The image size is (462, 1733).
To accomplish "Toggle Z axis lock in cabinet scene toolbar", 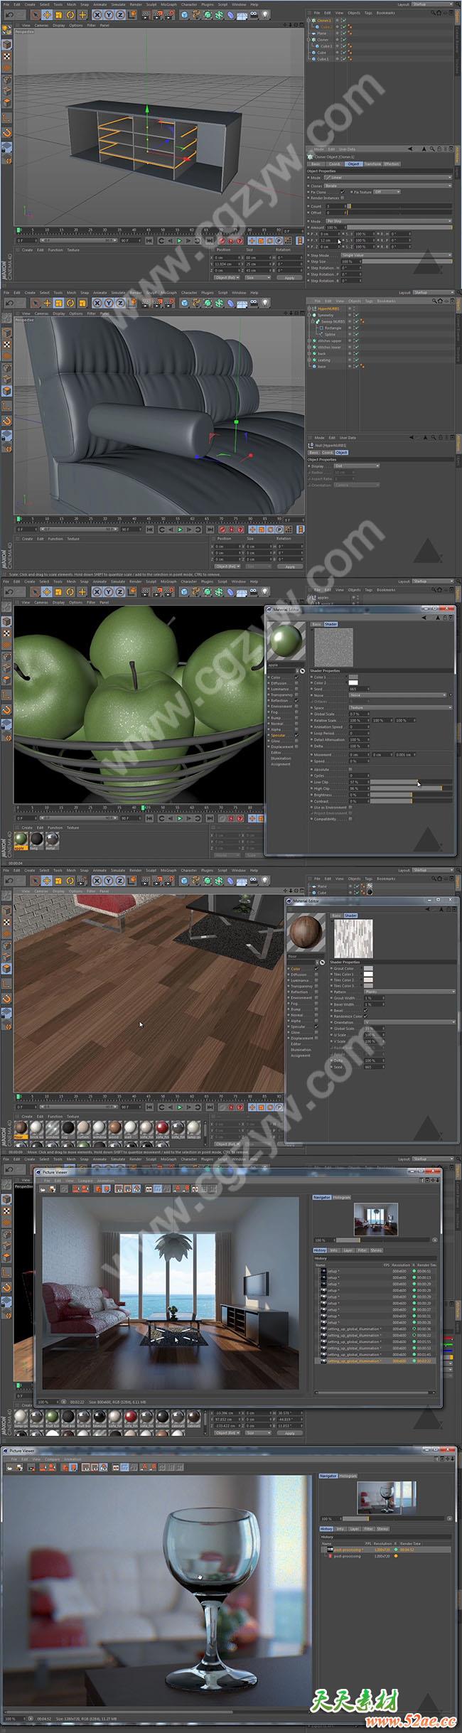I will (120, 14).
